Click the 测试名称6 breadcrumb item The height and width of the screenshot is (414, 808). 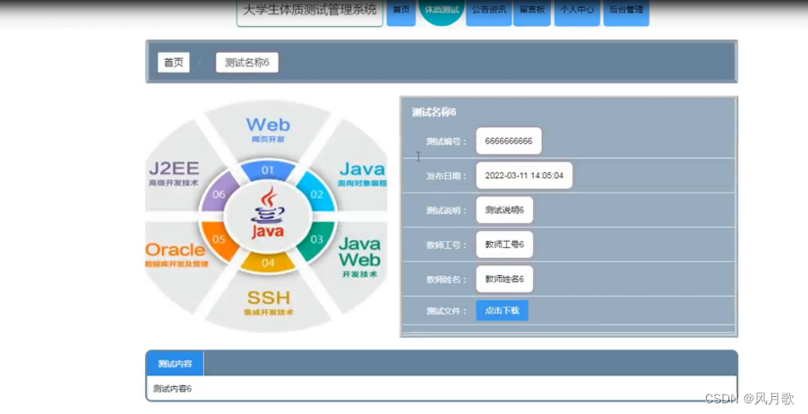coord(247,63)
